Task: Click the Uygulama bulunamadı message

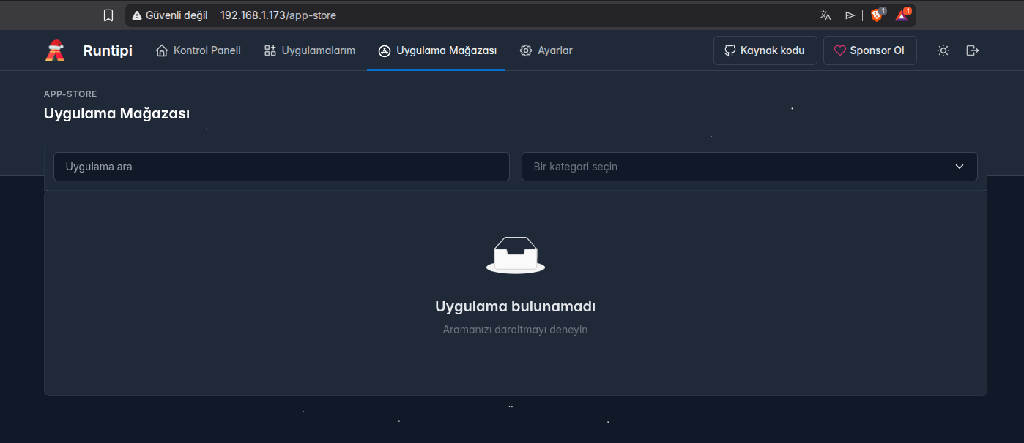Action: pos(515,306)
